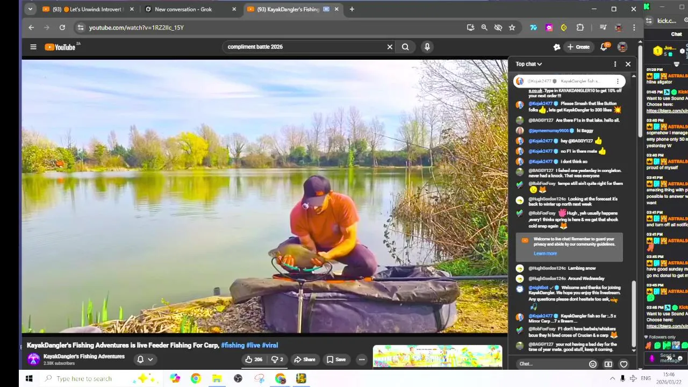
Task: Open Chrome three-dot menu
Action: pos(634,27)
